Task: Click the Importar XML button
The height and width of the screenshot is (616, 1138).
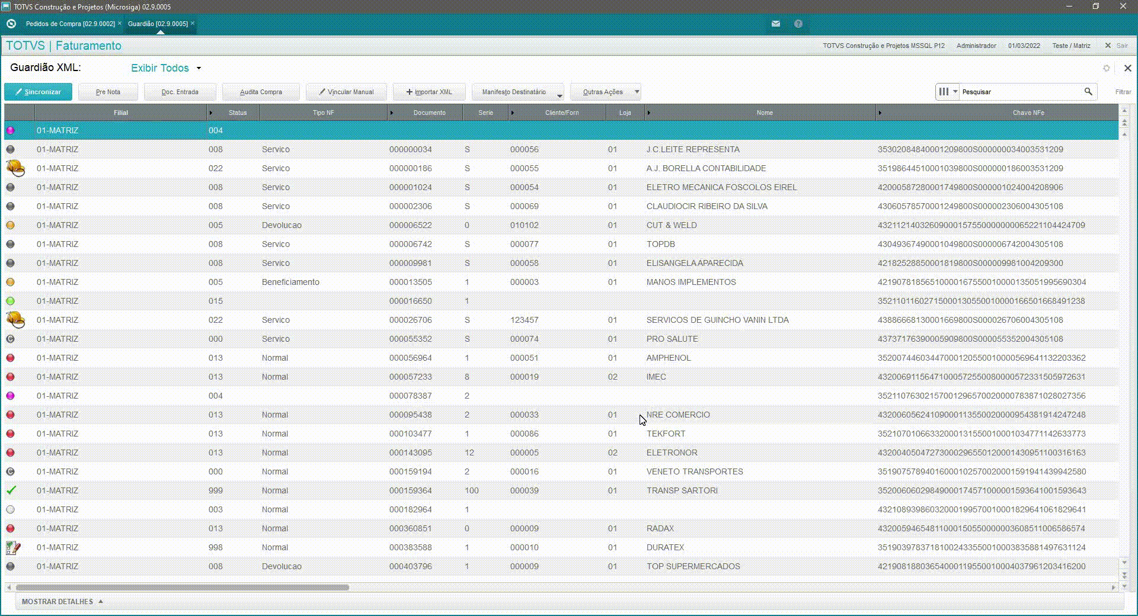Action: (429, 92)
